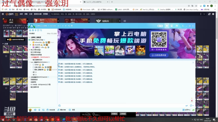
Task: Click the channel shield icon
Action: [x=72, y=26]
